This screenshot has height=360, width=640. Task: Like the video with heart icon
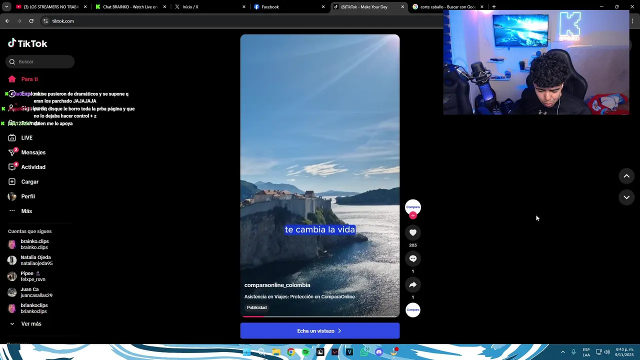point(413,232)
